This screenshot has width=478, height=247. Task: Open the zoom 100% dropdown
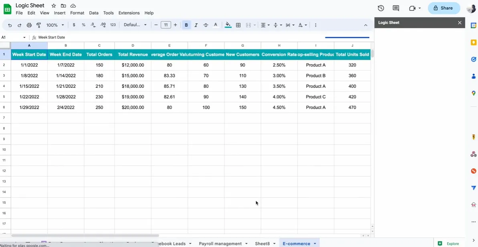point(55,25)
